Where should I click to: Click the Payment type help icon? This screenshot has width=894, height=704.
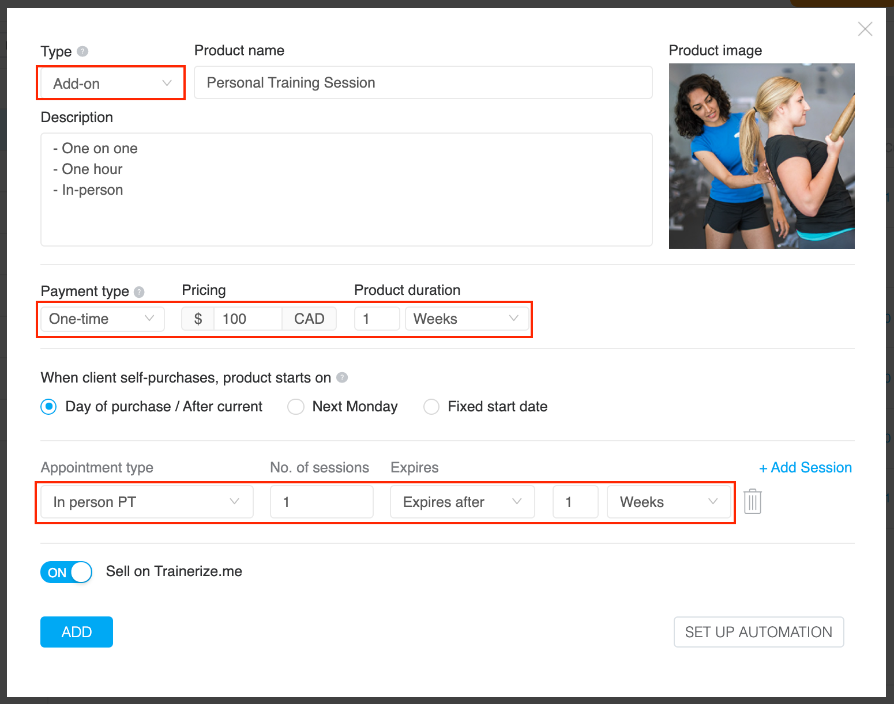pyautogui.click(x=139, y=292)
